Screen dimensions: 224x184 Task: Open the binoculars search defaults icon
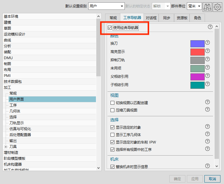pyautogui.click(x=207, y=7)
